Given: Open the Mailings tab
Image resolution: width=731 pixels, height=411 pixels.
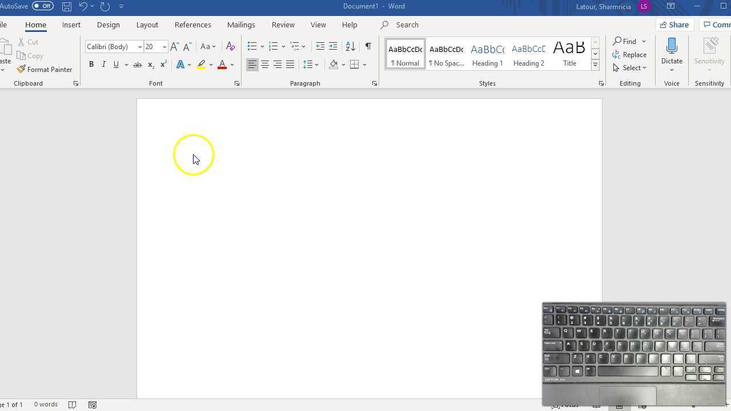Looking at the screenshot, I should 241,25.
